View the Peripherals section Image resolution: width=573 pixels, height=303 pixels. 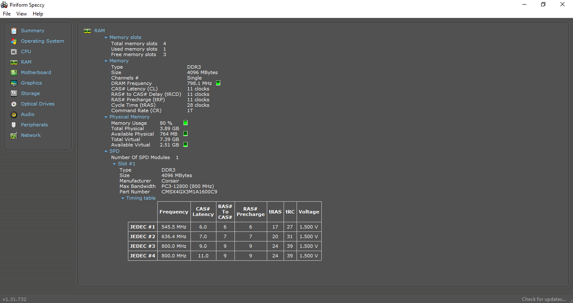(34, 125)
